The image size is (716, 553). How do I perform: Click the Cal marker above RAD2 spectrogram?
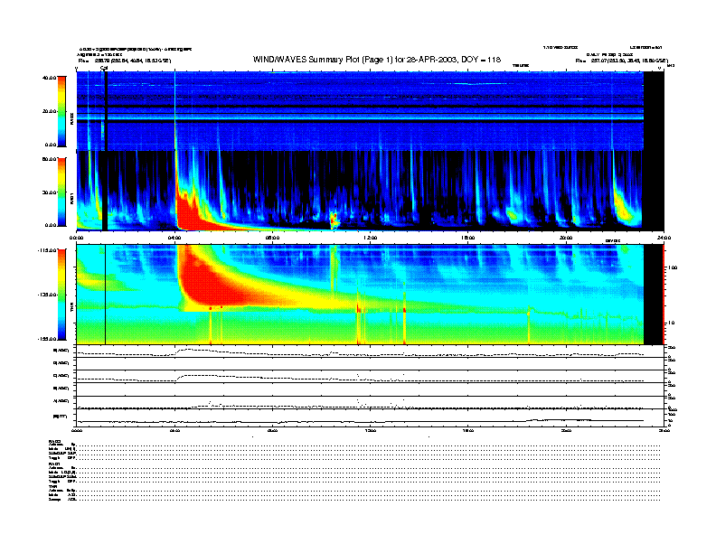tap(104, 68)
